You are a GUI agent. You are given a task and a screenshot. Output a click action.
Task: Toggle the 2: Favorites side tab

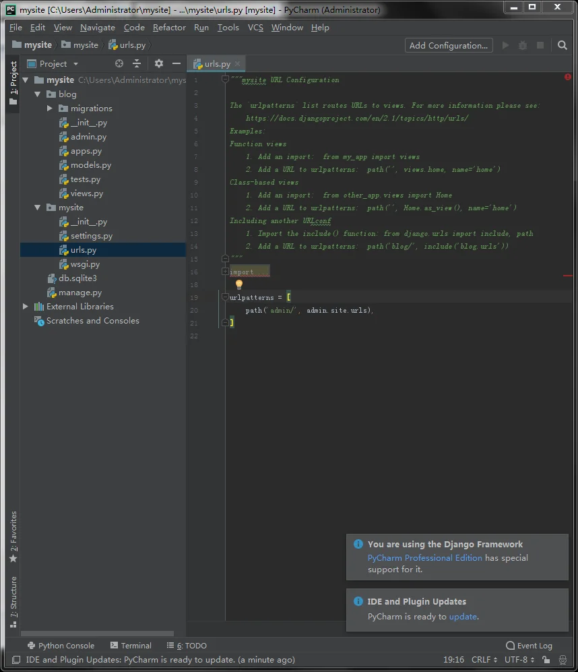tap(13, 537)
